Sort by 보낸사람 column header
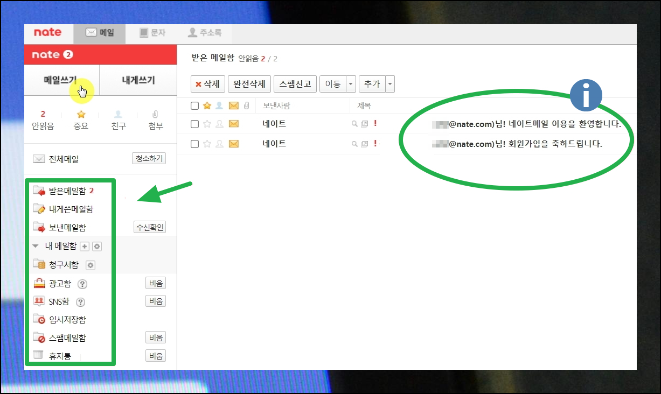The height and width of the screenshot is (394, 661). pos(276,105)
